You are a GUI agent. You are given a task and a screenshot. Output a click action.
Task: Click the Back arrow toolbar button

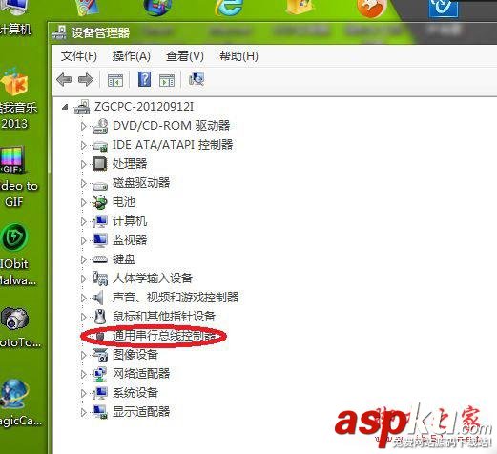(x=64, y=79)
